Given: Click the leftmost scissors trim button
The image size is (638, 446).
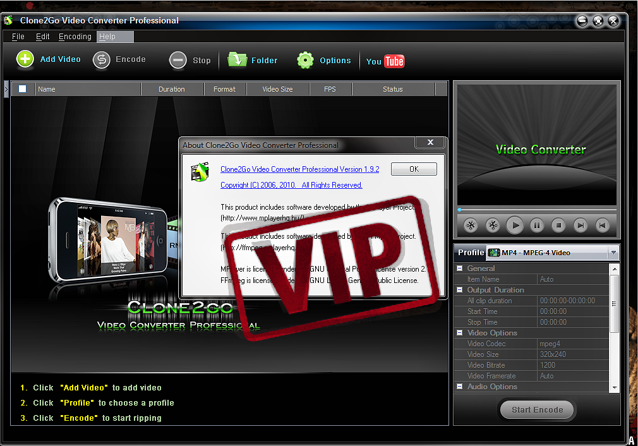Looking at the screenshot, I should (x=471, y=225).
